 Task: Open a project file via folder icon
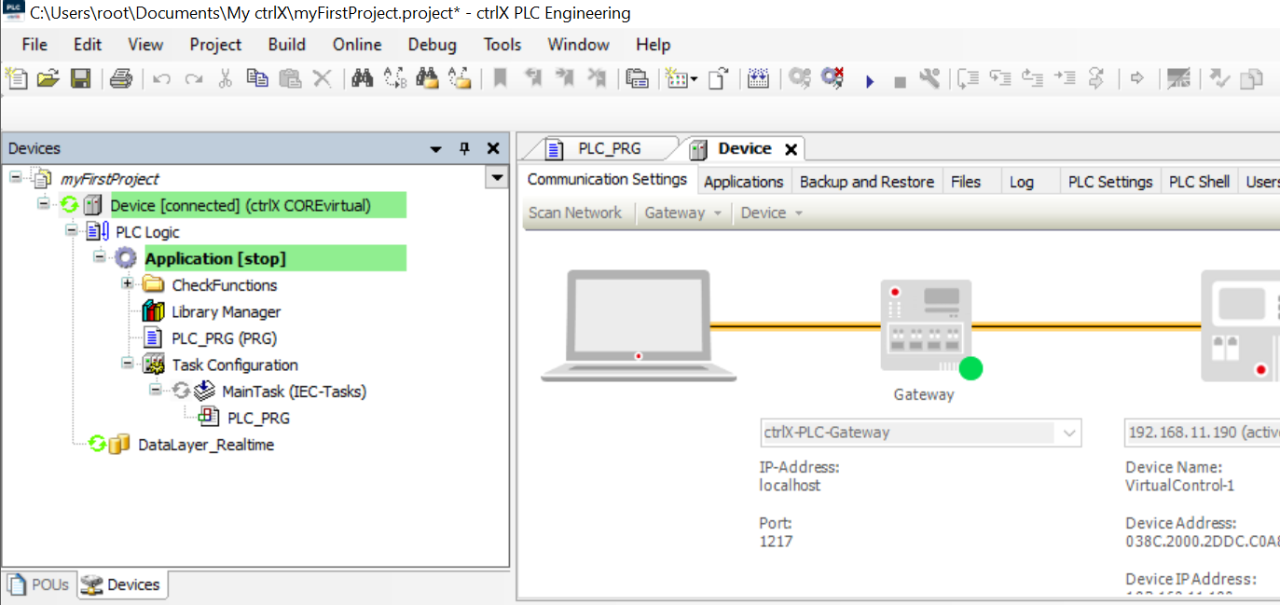(x=48, y=79)
